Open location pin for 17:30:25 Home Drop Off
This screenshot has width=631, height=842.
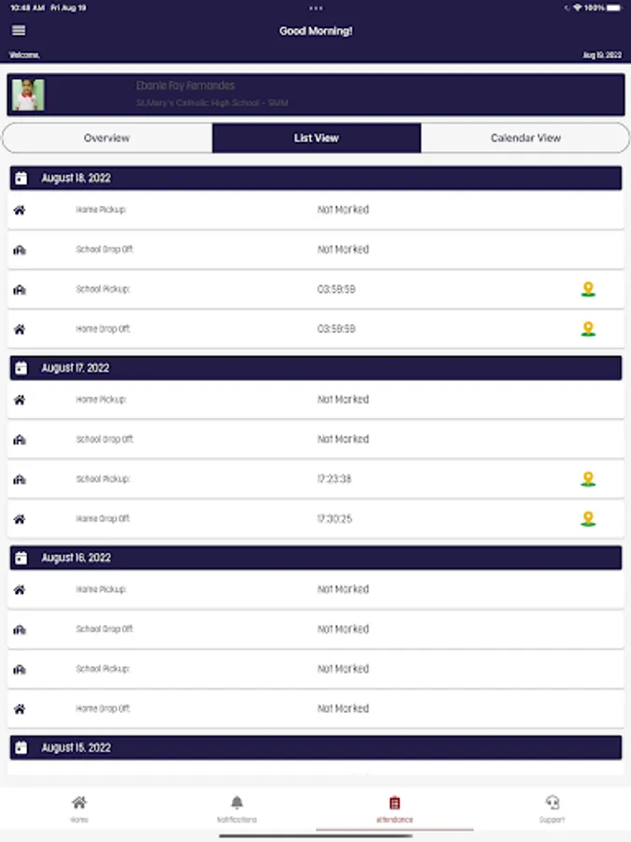[588, 518]
